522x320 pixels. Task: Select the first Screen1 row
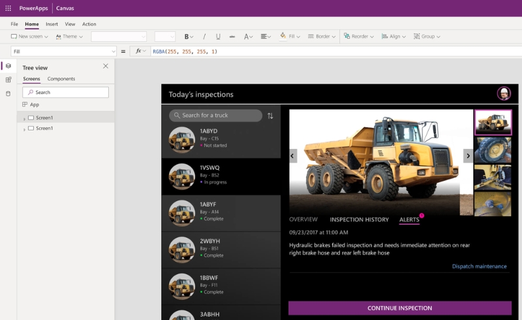[x=66, y=118]
